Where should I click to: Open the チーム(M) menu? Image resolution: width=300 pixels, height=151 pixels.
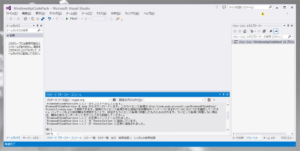71,13
